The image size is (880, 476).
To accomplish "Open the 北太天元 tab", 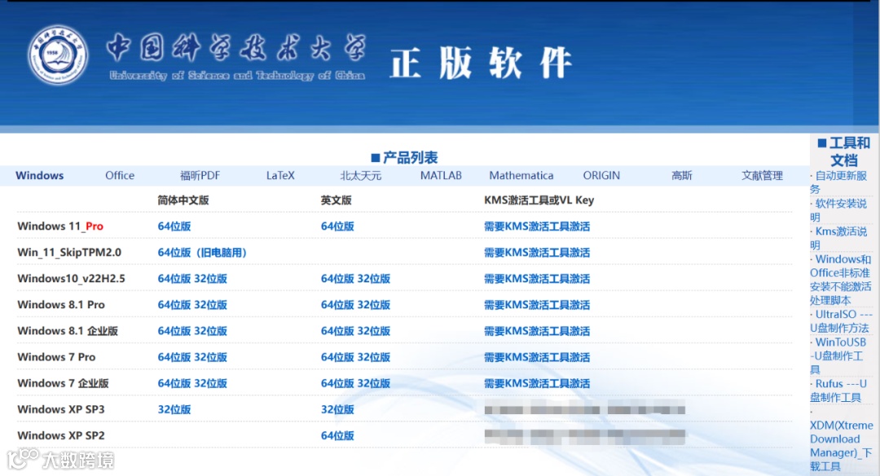I will (360, 175).
